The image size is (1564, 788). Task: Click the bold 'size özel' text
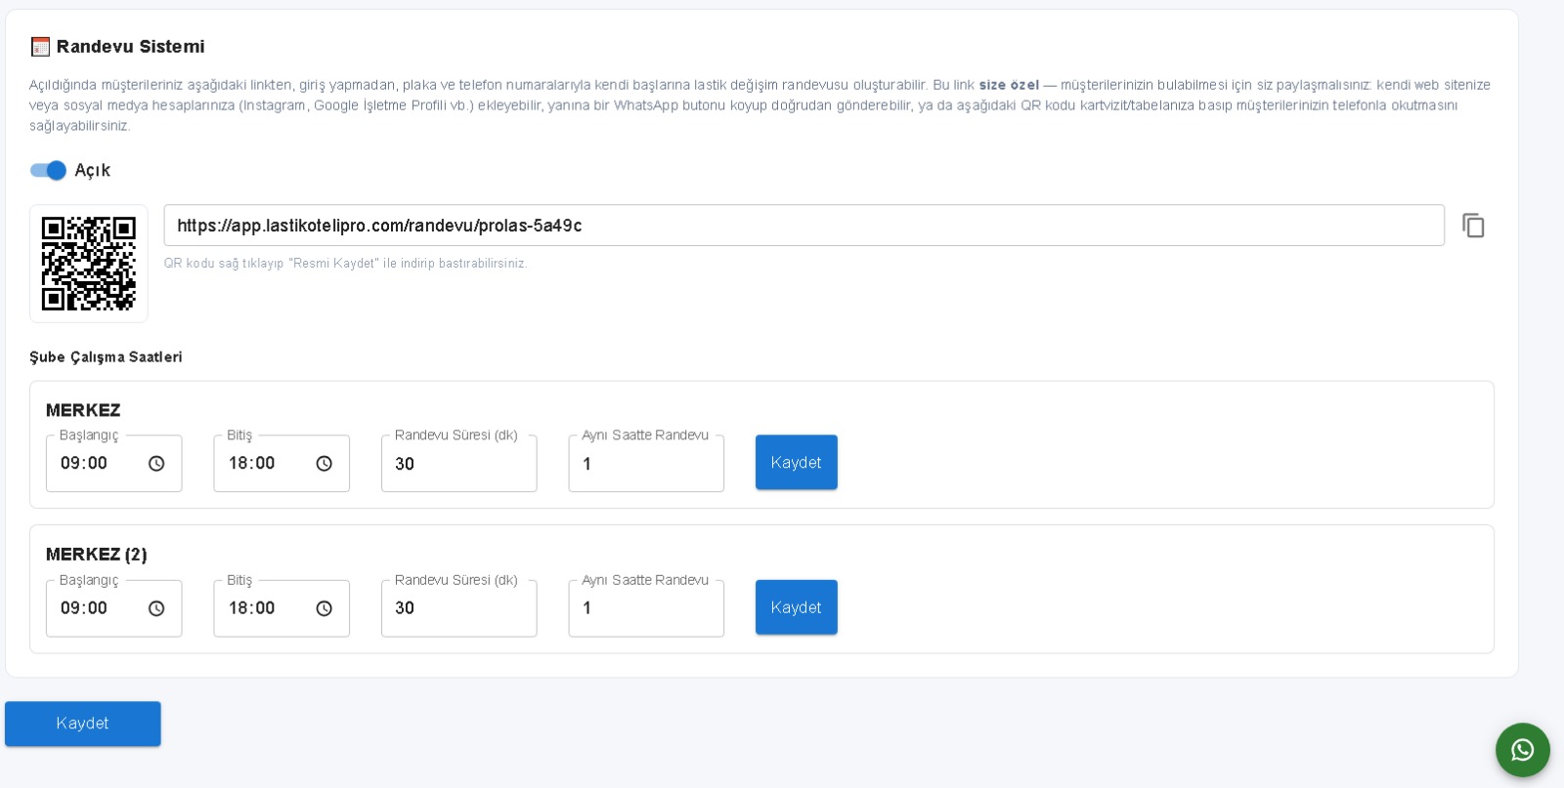[x=1009, y=85]
